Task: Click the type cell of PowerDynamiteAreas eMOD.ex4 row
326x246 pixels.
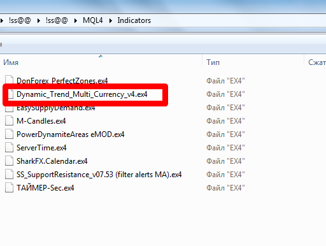Action: click(225, 134)
